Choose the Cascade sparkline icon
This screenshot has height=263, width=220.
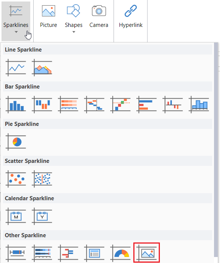pyautogui.click(x=94, y=105)
